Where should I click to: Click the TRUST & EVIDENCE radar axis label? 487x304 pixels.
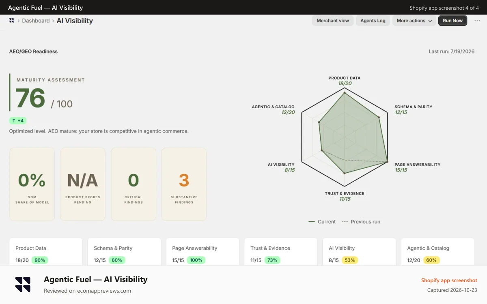pos(345,193)
